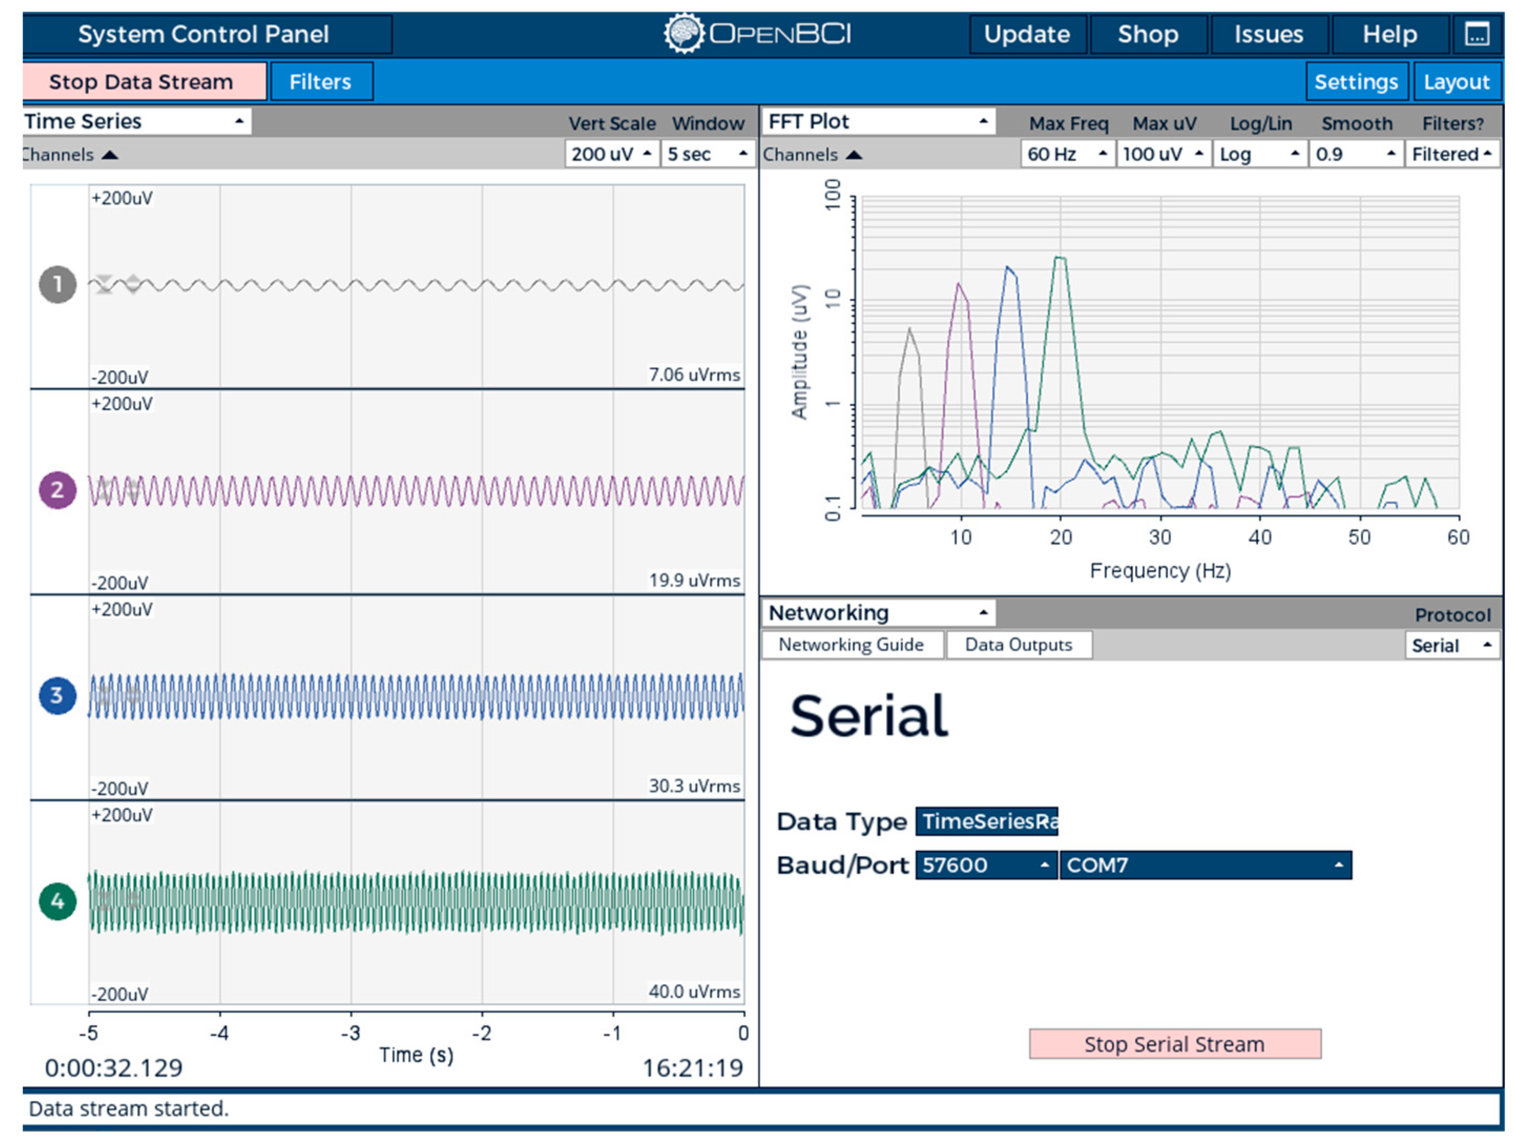This screenshot has height=1147, width=1515.
Task: Toggle channel 1 number button
Action: 58,284
